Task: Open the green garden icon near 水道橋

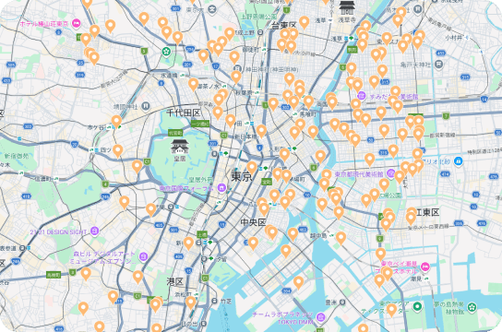Action: click(166, 51)
